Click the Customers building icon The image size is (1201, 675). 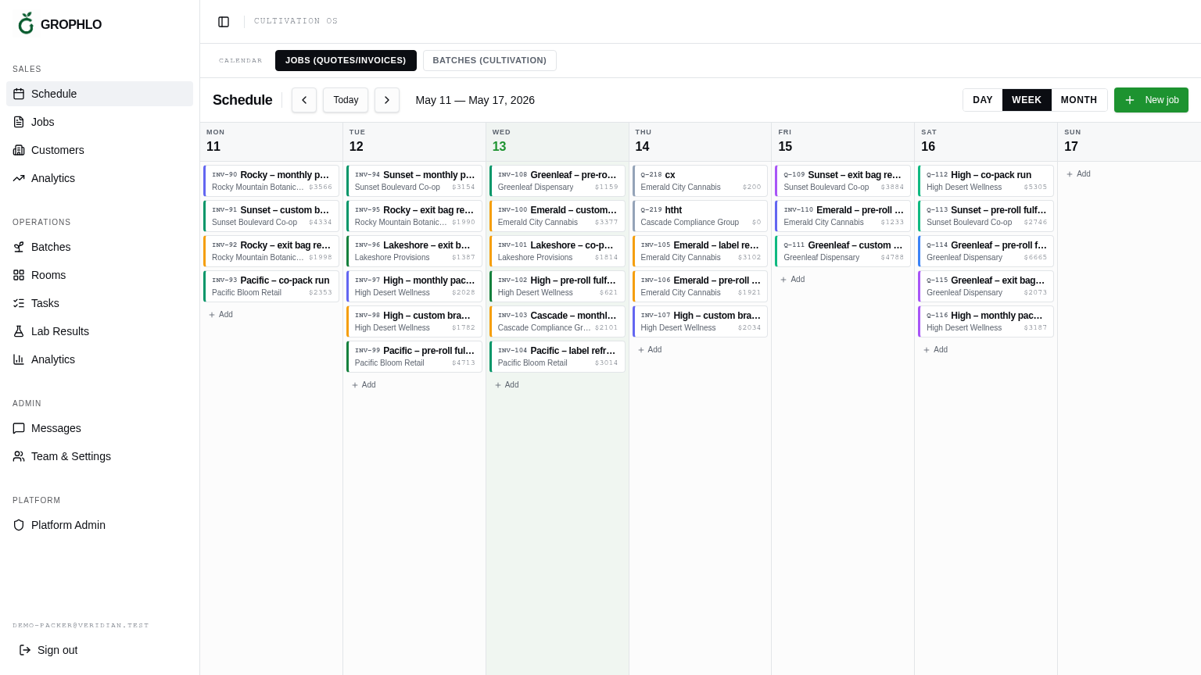19,150
